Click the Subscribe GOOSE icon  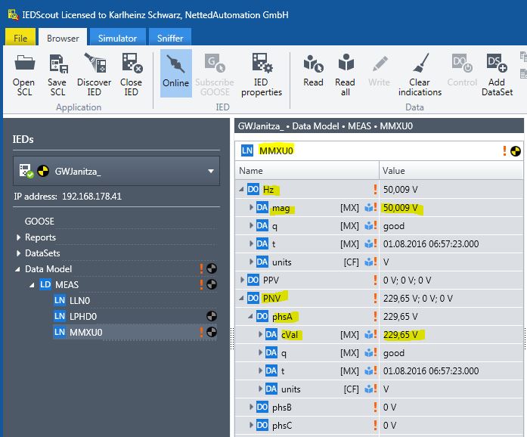215,63
